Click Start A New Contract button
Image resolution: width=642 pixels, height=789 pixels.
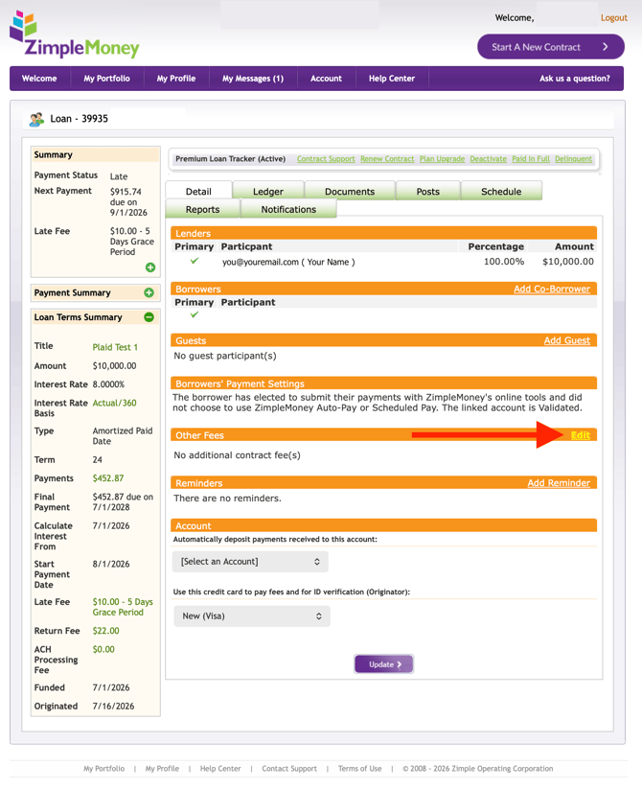pyautogui.click(x=551, y=47)
